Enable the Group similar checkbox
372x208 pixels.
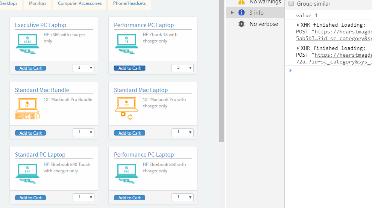coord(291,3)
